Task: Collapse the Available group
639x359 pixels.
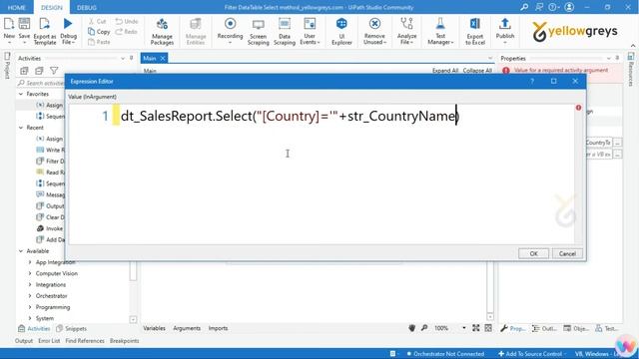Action: (21, 251)
